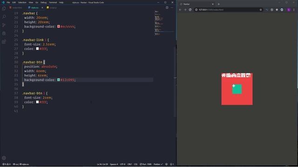Open the browser three-dot menu
Image resolution: width=298 pixels, height=167 pixels.
(x=294, y=10)
